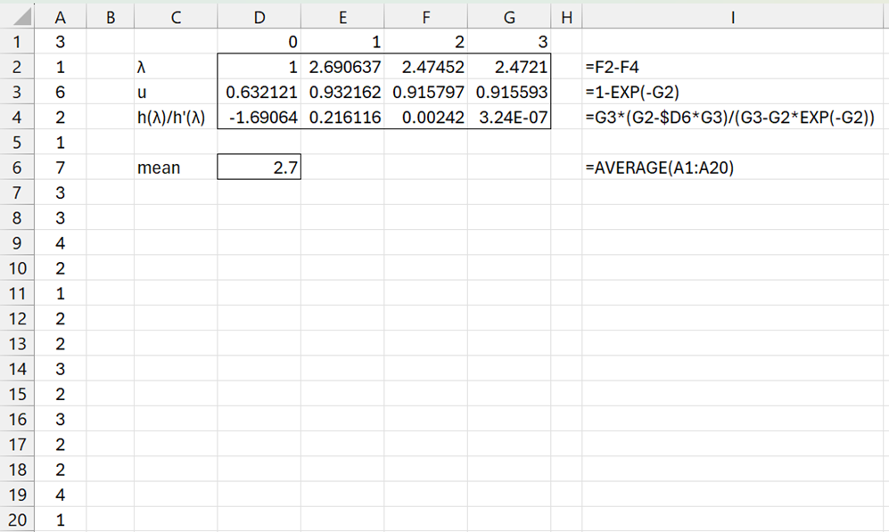Click the mean value cell showing 2.7
The width and height of the screenshot is (889, 532).
[x=259, y=168]
